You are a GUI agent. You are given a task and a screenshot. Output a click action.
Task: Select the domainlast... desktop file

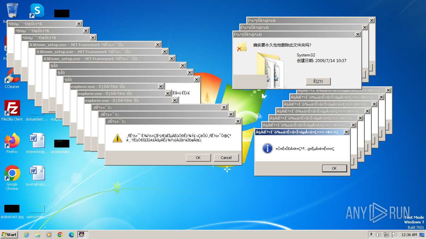tap(37, 119)
